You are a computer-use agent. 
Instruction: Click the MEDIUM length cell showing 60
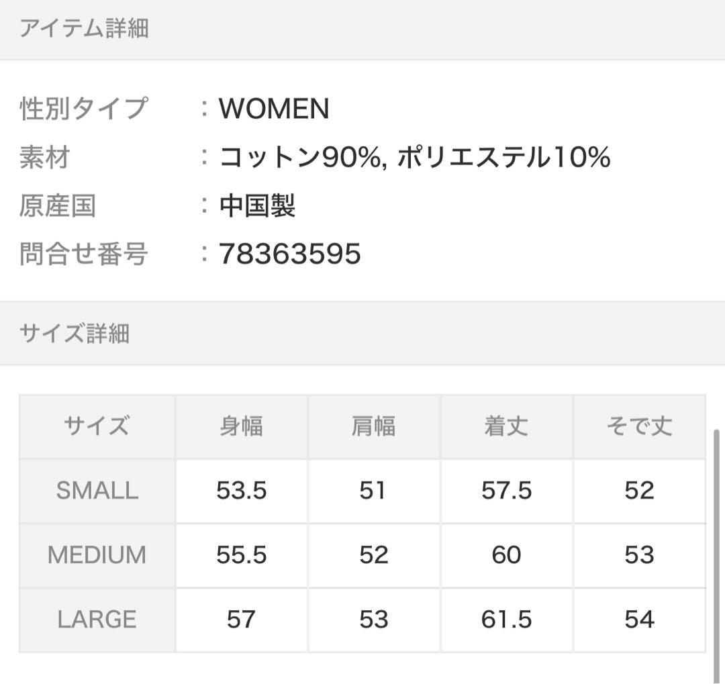tap(506, 555)
